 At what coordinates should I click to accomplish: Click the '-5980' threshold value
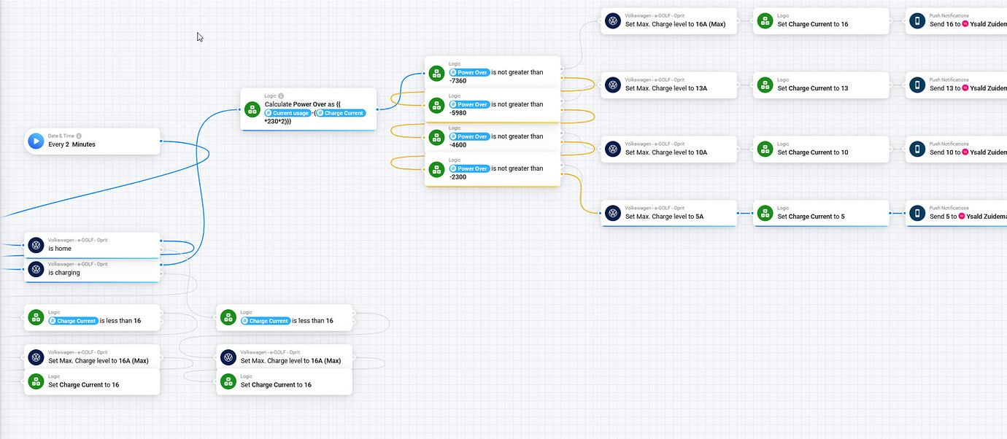(x=458, y=113)
